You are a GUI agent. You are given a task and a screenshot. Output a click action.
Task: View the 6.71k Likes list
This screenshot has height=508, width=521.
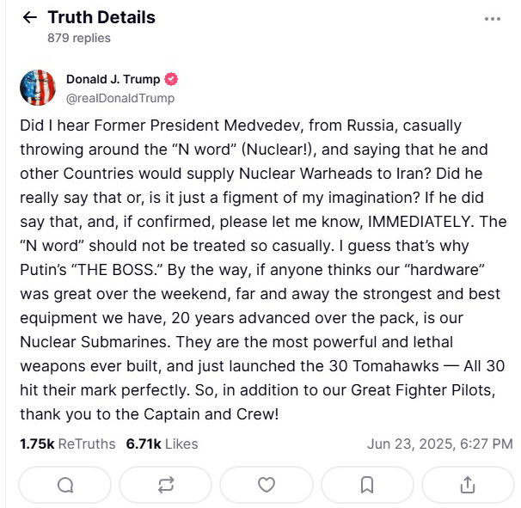(x=162, y=444)
